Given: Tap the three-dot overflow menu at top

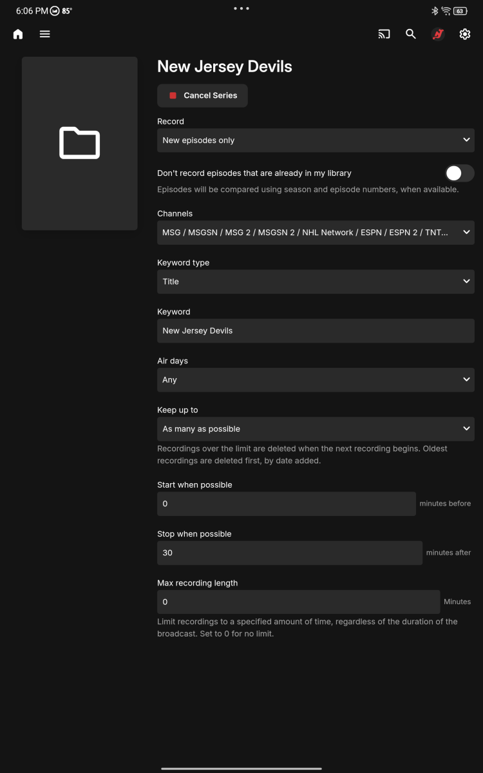Looking at the screenshot, I should pos(241,8).
